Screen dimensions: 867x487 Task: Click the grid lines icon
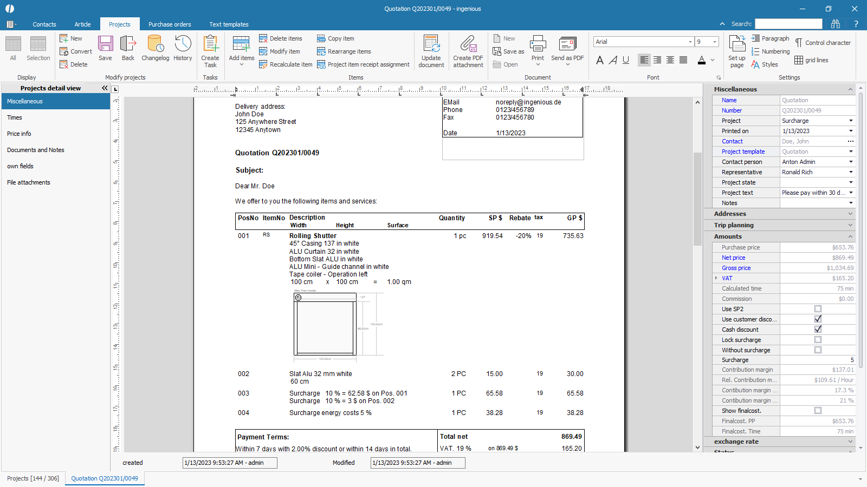coord(799,60)
